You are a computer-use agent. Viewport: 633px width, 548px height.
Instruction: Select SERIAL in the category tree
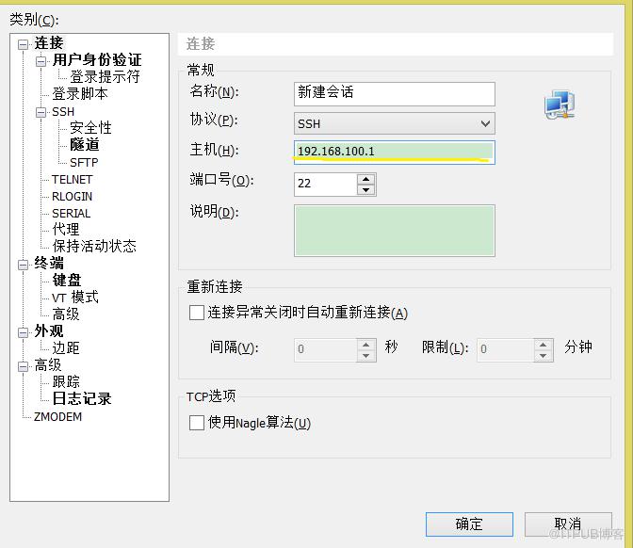tap(71, 213)
